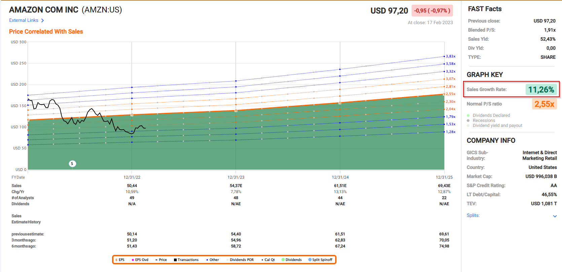Open the External Links arrow

pyautogui.click(x=42, y=20)
